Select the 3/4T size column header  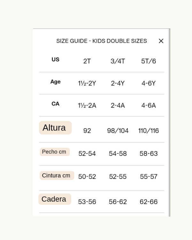(118, 61)
